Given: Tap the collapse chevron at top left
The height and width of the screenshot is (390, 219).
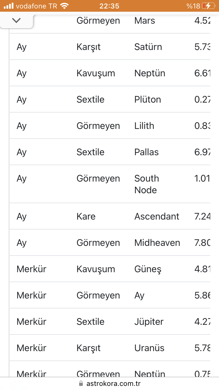Looking at the screenshot, I should 17,20.
